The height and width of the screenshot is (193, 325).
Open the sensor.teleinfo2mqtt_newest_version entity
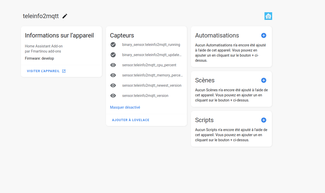tap(152, 85)
